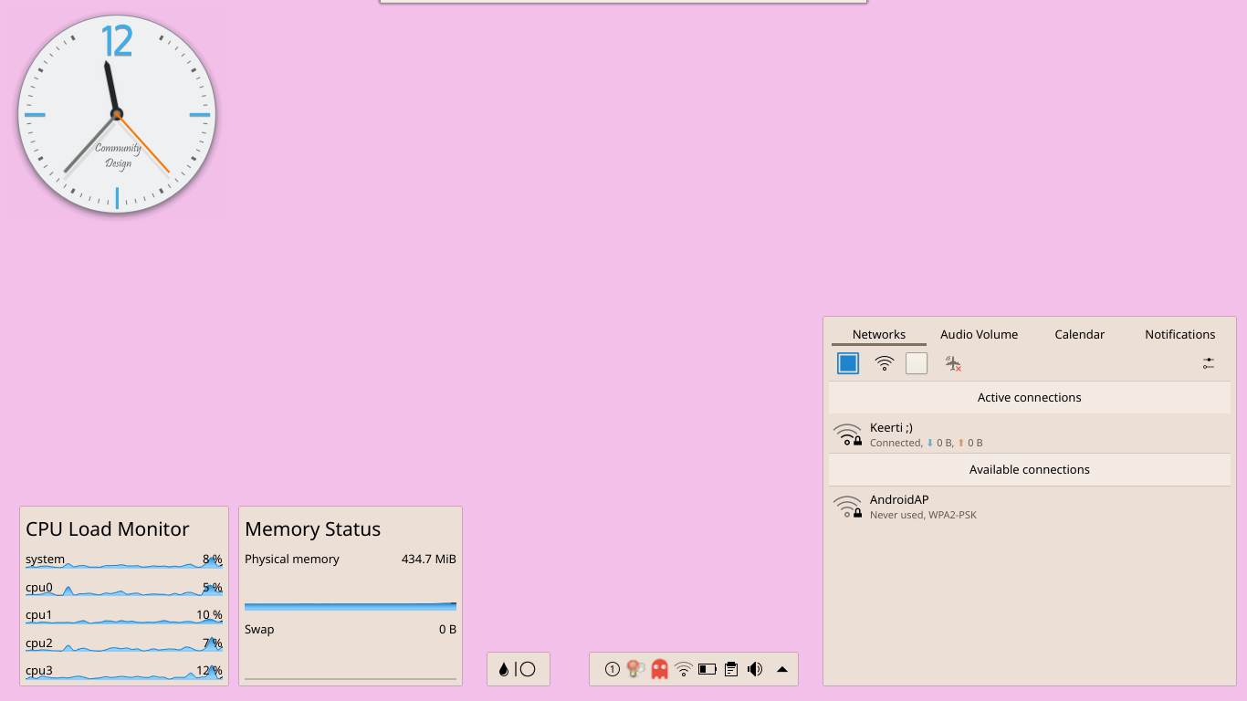
Task: Open network connection settings sliders icon
Action: (x=1208, y=363)
